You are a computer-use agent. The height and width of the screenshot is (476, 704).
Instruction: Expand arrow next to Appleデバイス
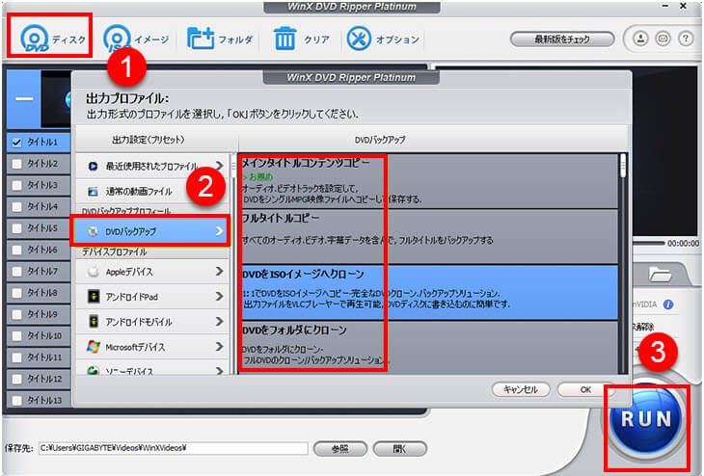219,272
